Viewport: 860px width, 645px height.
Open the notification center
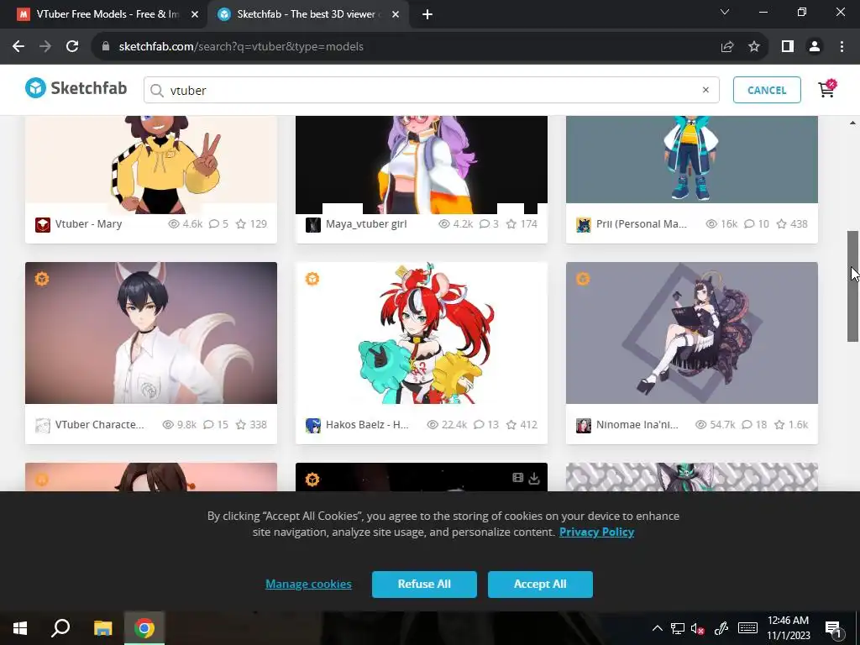tap(833, 628)
